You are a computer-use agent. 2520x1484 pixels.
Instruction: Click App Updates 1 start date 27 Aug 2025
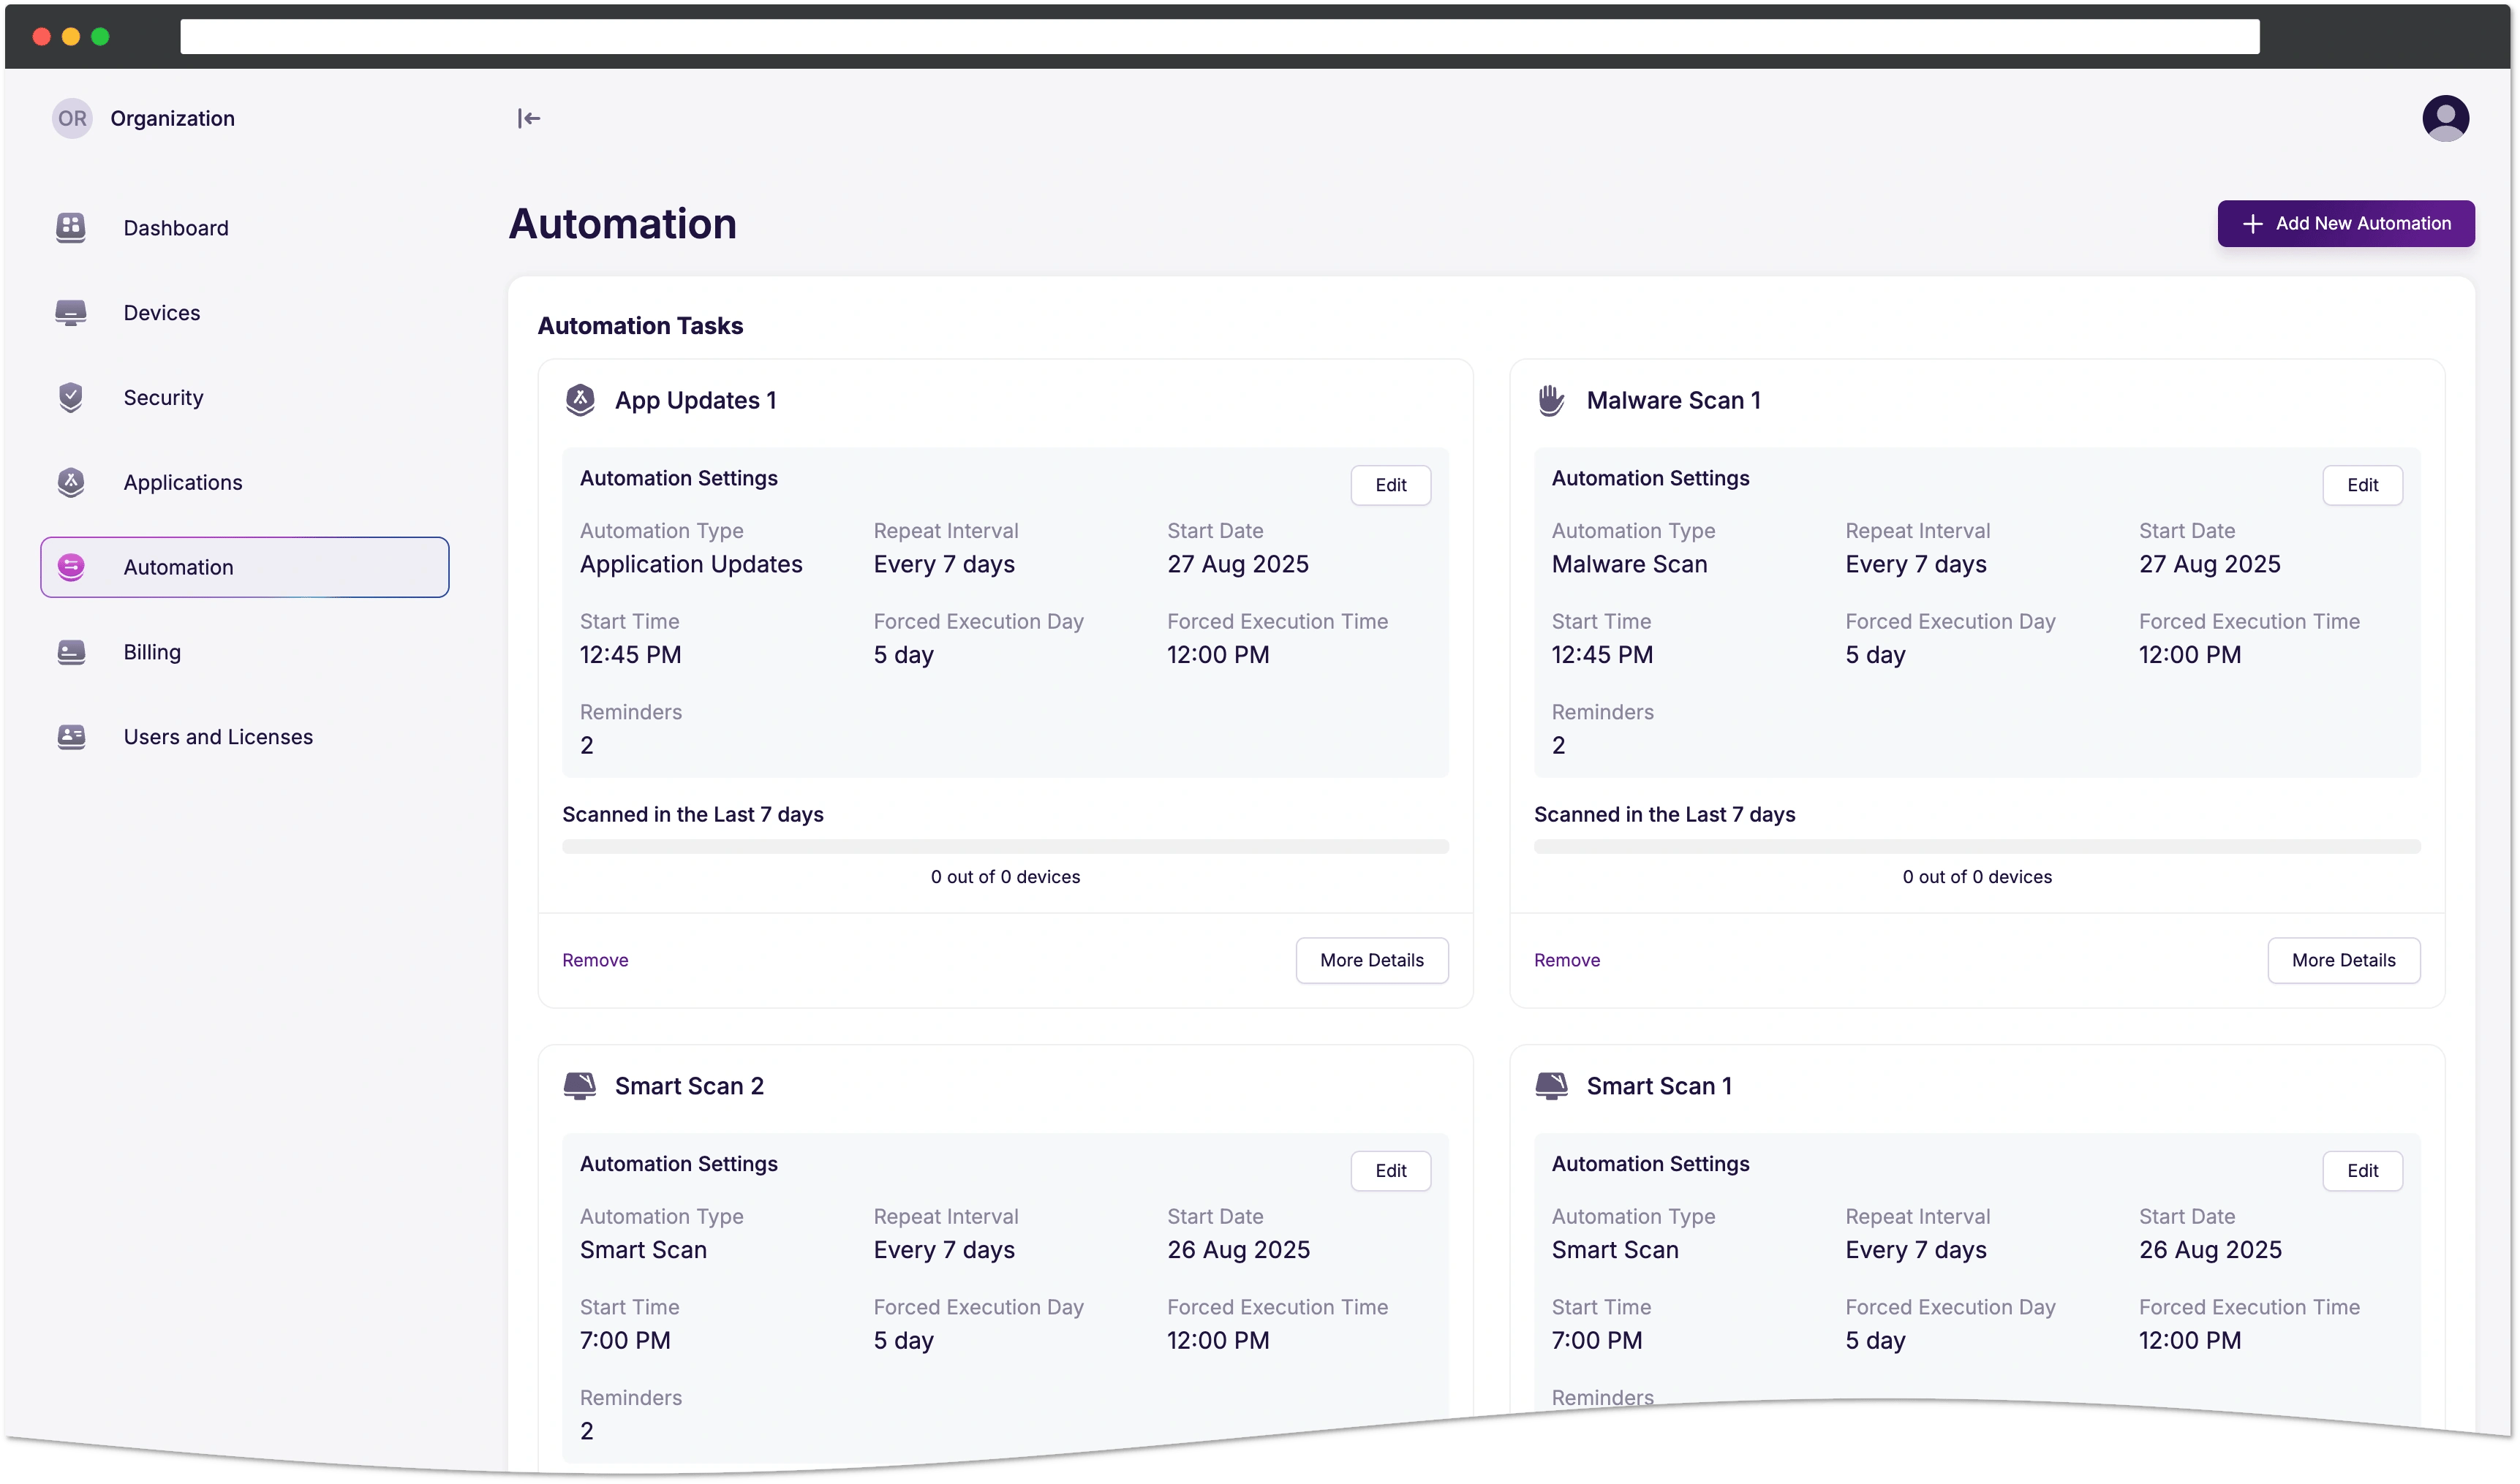[1237, 564]
